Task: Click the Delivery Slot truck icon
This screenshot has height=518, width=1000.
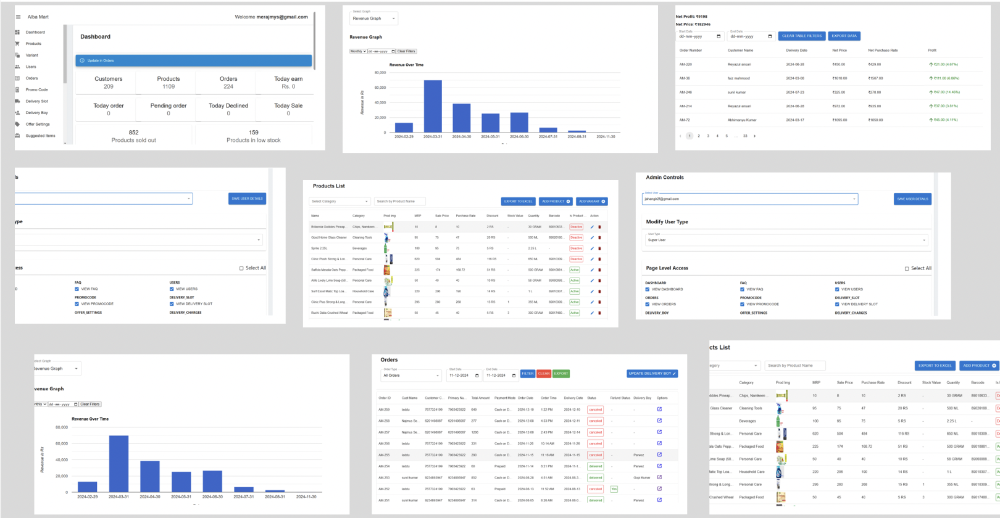Action: point(17,101)
